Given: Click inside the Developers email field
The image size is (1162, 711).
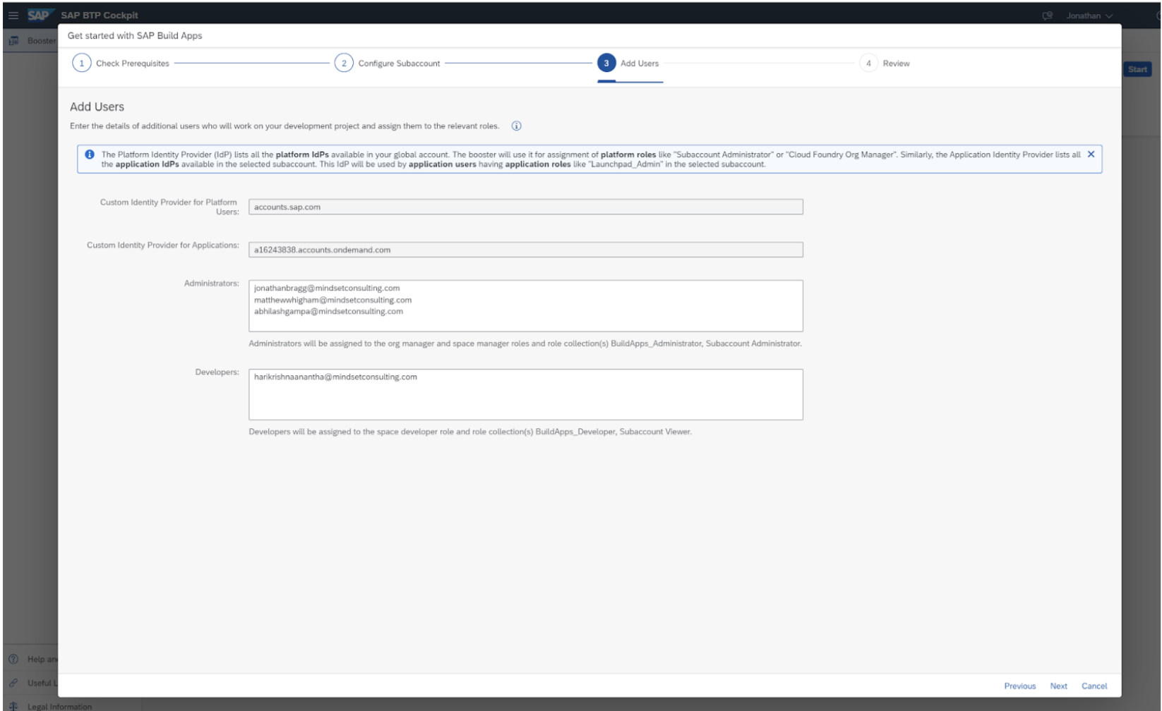Looking at the screenshot, I should point(526,394).
